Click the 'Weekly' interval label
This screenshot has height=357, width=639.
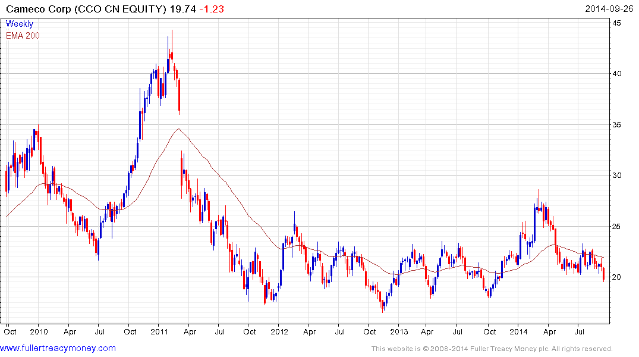coord(19,24)
